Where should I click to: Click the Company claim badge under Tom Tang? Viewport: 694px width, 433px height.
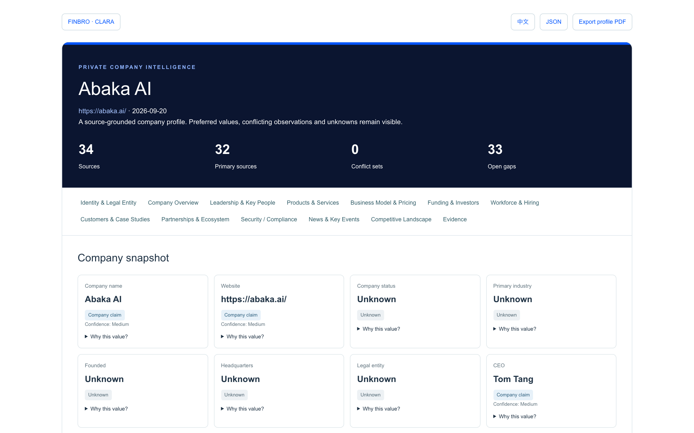(x=513, y=395)
